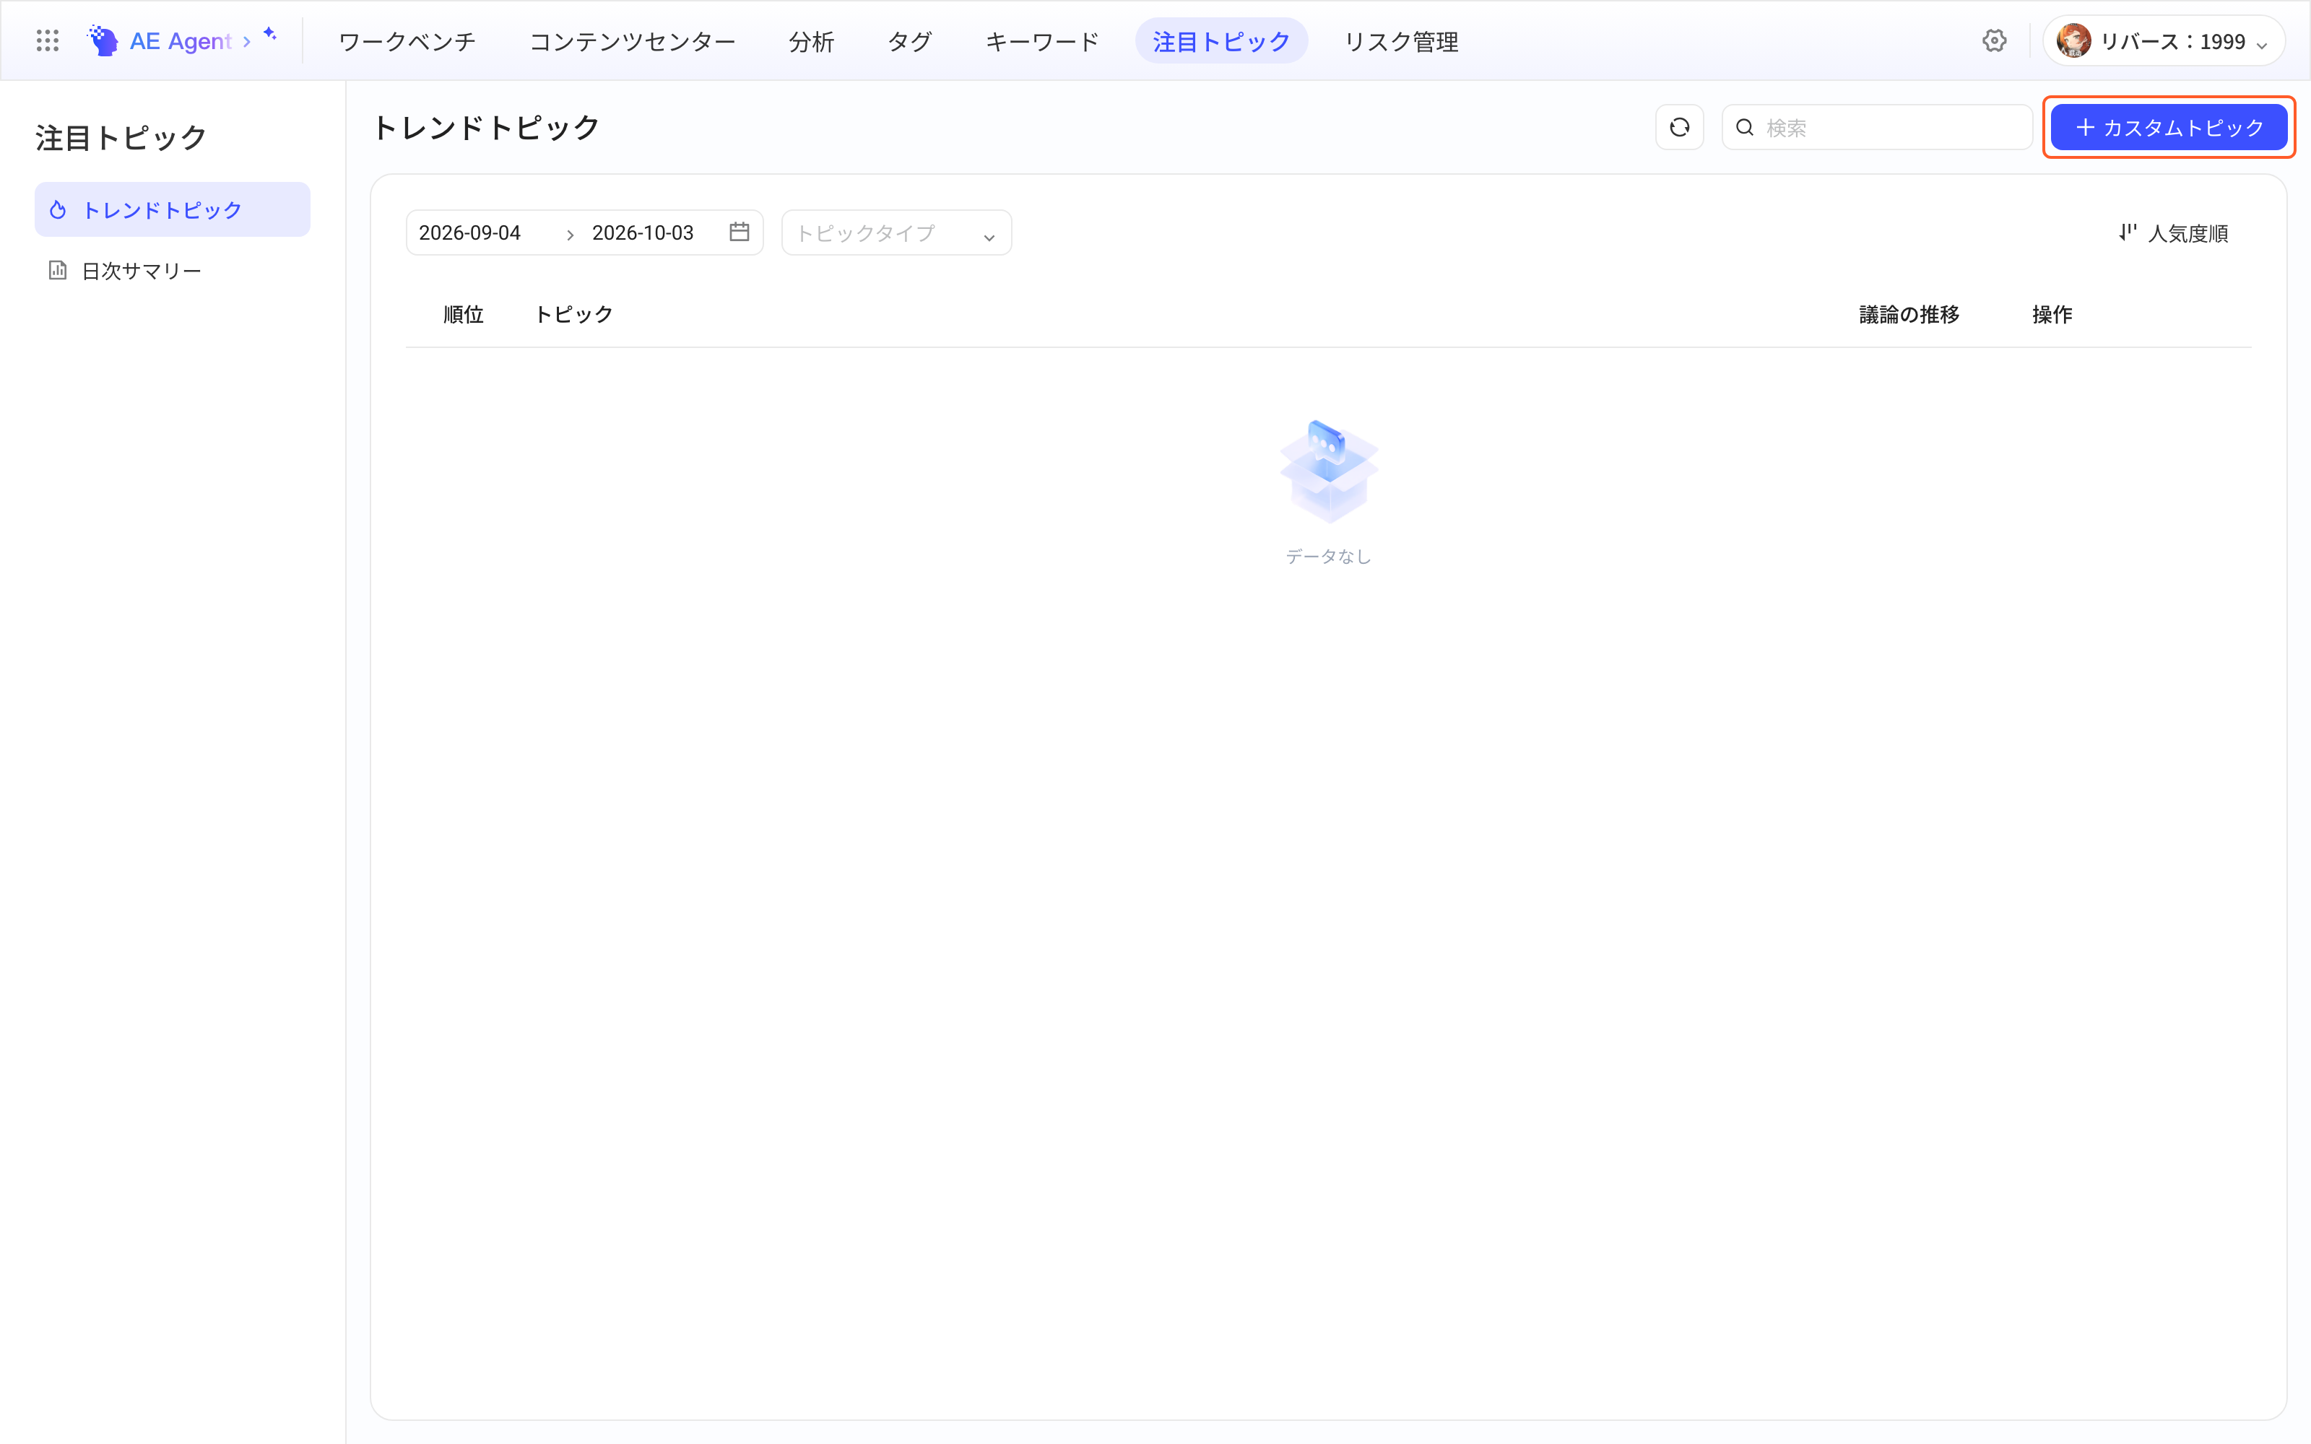This screenshot has height=1444, width=2311.
Task: Click the end date 2026-10-03 field
Action: (x=643, y=233)
